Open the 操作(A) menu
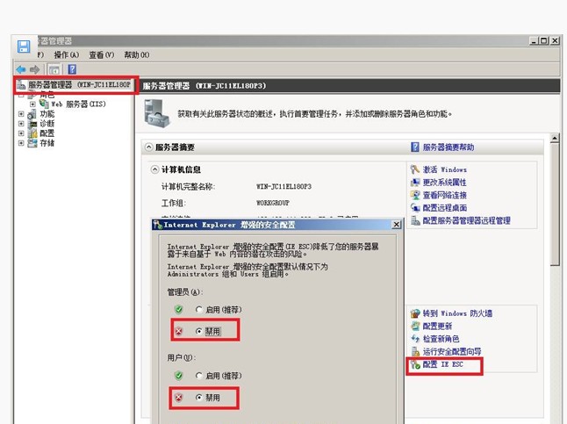Viewport: 567px width, 424px height. pyautogui.click(x=66, y=55)
